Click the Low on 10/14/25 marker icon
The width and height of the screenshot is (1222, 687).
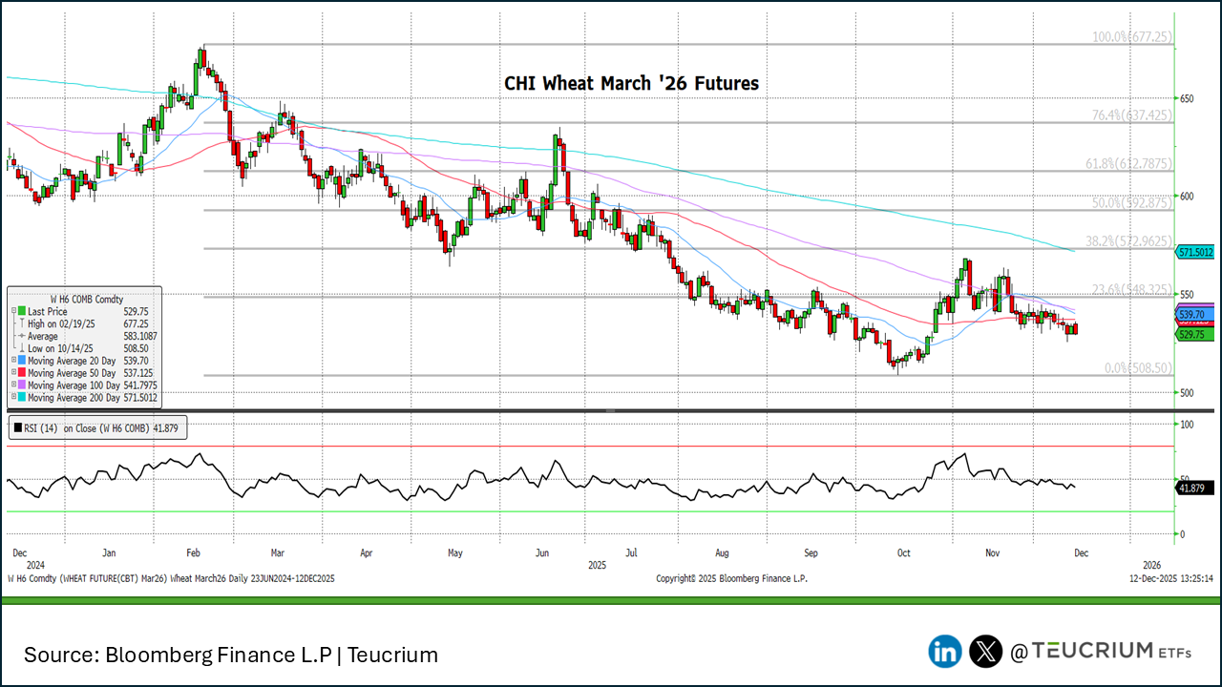coord(20,348)
